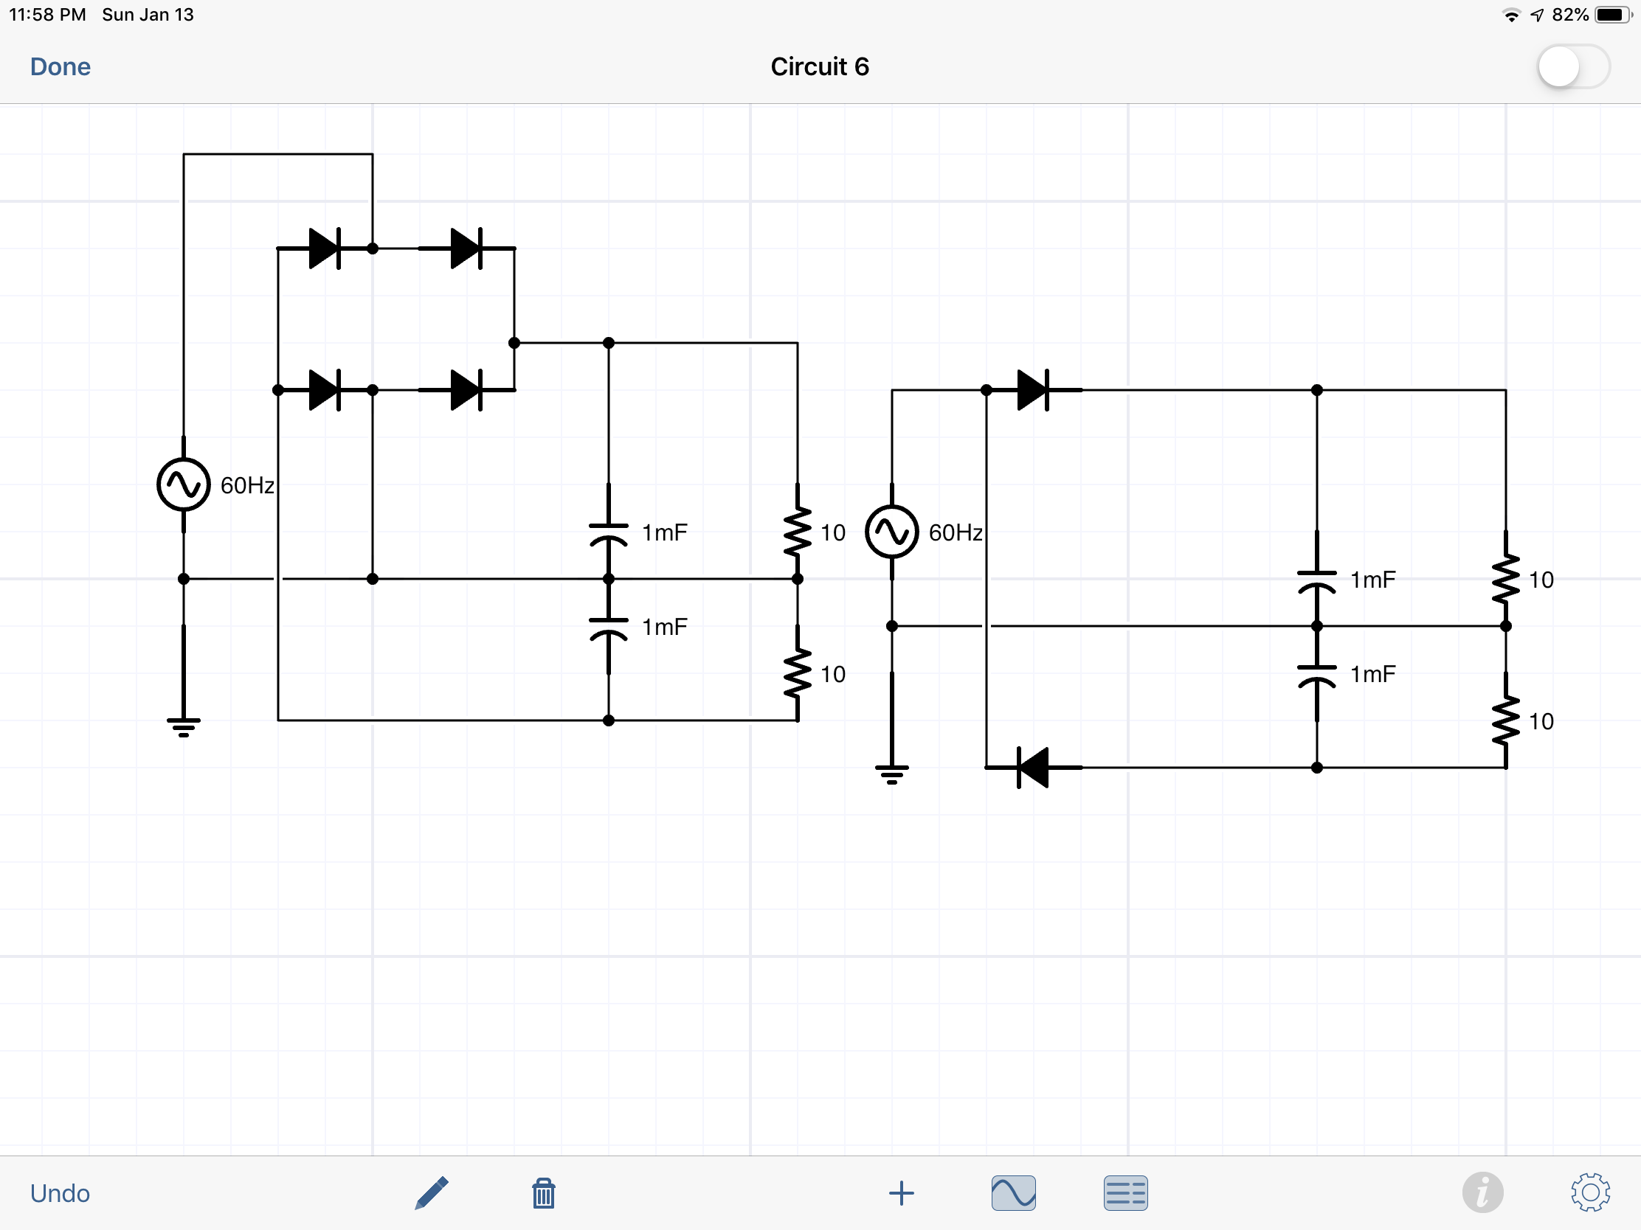This screenshot has width=1641, height=1230.
Task: Tap the info icon
Action: (1482, 1193)
